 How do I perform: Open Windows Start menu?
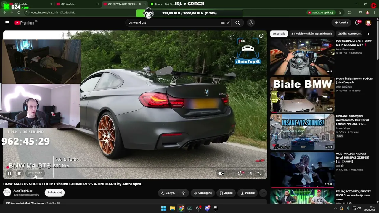tap(163, 208)
